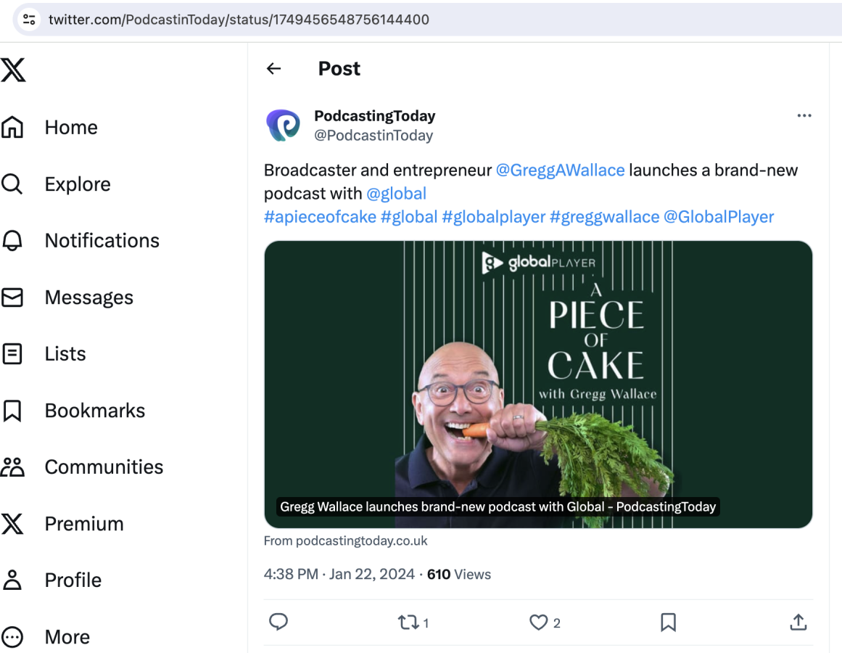
Task: Share post via upload icon
Action: click(798, 622)
